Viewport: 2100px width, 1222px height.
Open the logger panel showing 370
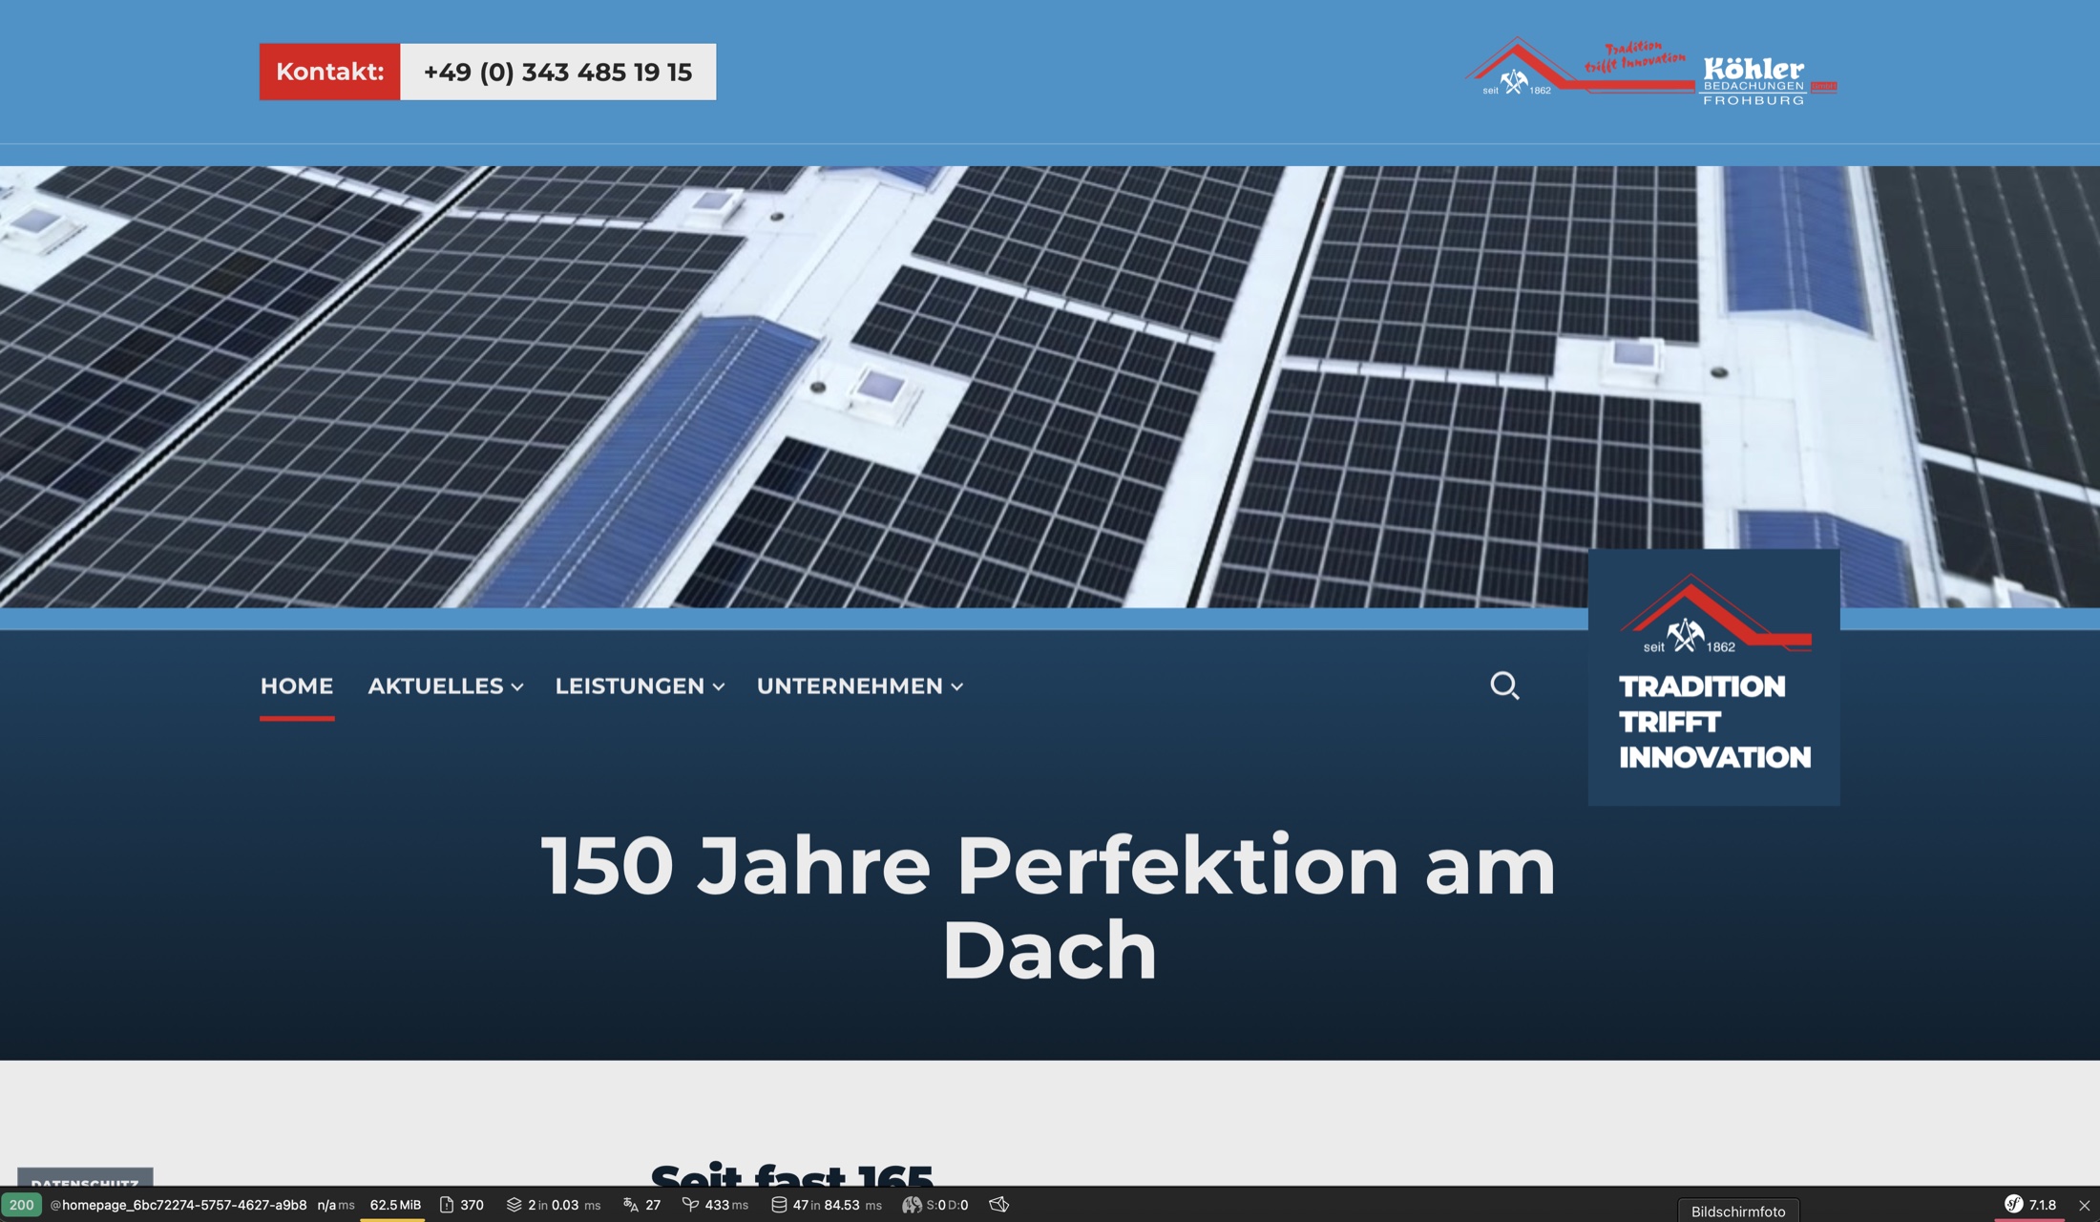[x=462, y=1205]
